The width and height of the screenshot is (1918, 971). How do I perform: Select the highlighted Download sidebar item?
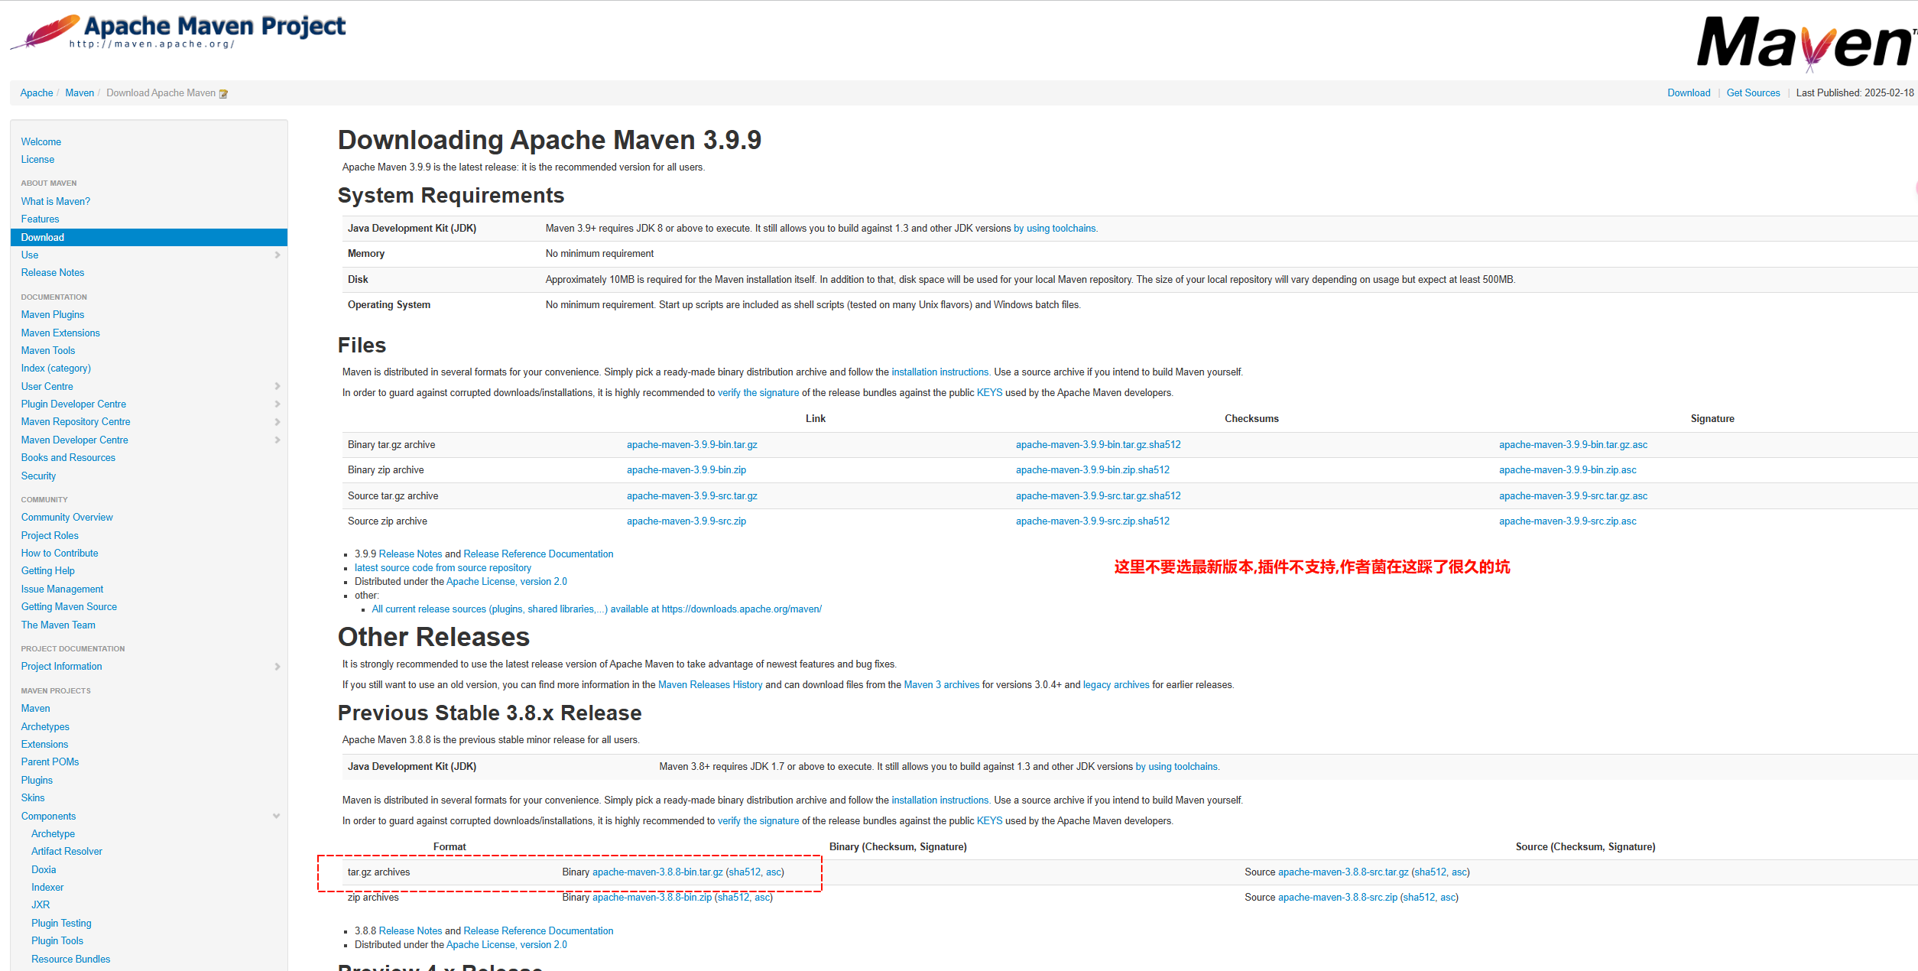pos(149,238)
